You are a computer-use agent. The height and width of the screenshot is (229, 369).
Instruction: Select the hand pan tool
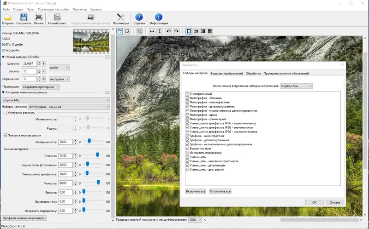click(x=119, y=31)
